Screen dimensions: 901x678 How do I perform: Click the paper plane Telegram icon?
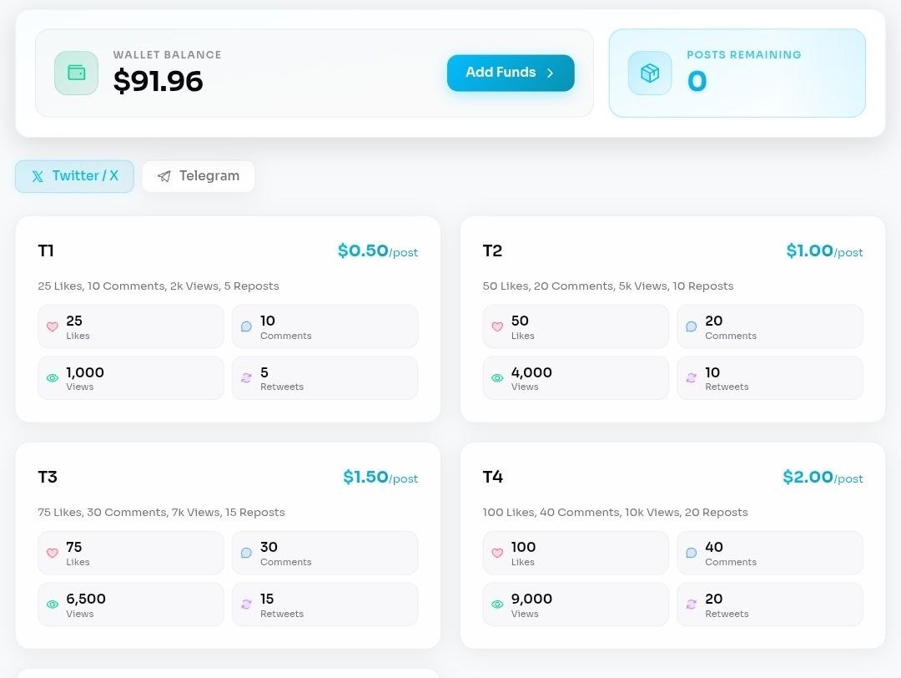[x=164, y=176]
